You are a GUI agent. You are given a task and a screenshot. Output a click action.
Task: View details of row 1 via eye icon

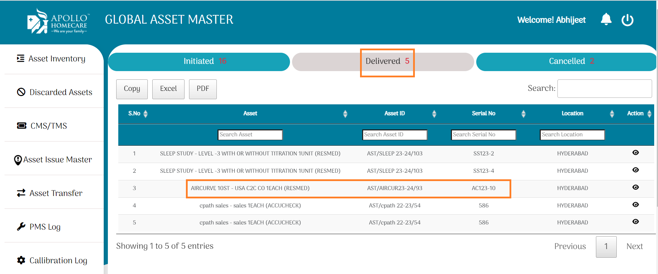coord(635,153)
